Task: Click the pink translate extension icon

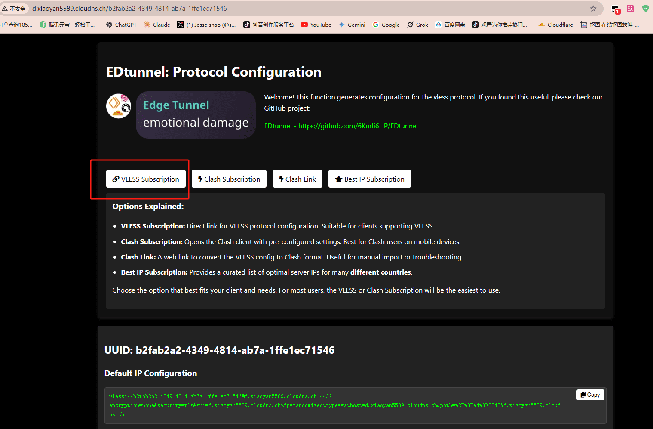Action: pos(630,9)
